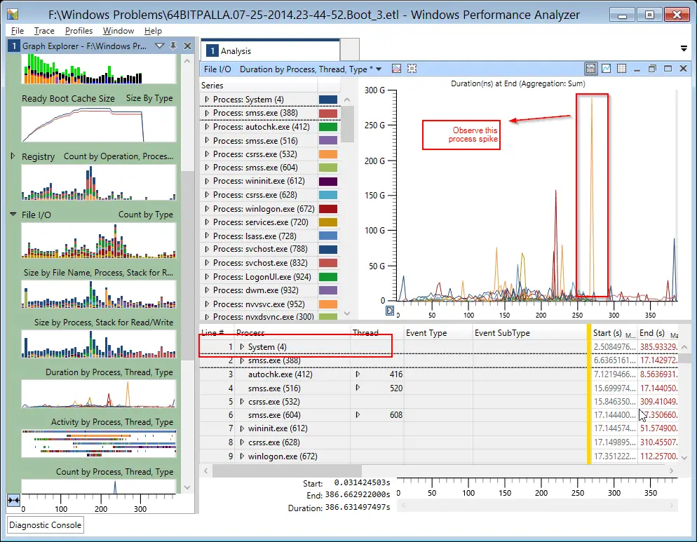Viewport: 697px width, 542px height.
Task: Open the chart type selector icon
Action: pyautogui.click(x=396, y=69)
